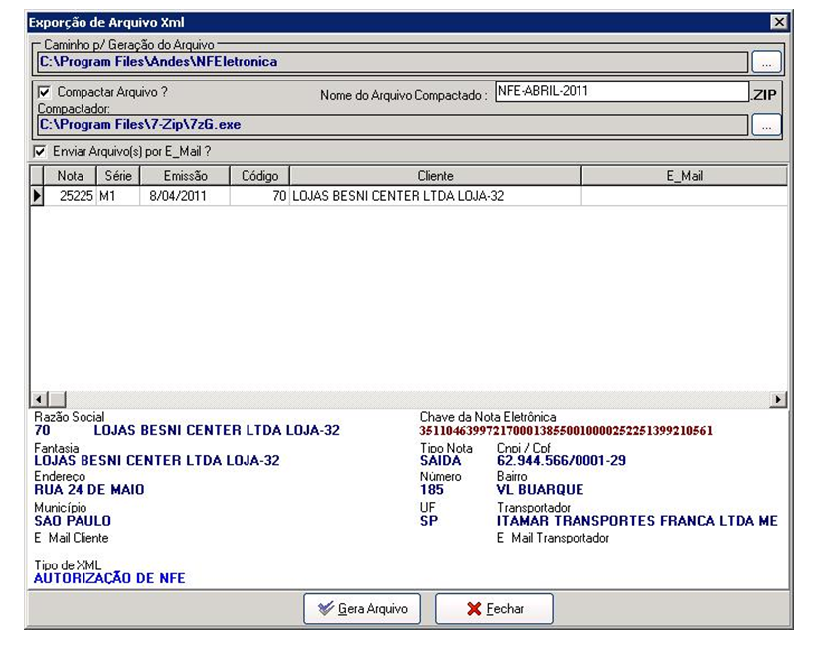Click the LOJAS BESNI CENTER cell in the grid
This screenshot has width=828, height=645.
point(435,196)
